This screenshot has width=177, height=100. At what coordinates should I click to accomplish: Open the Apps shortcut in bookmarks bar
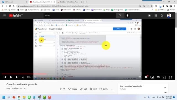4,10
